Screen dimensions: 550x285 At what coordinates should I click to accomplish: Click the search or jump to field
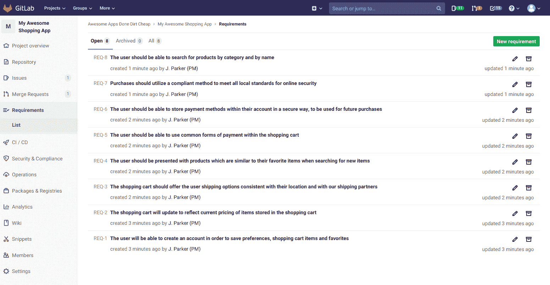[387, 8]
